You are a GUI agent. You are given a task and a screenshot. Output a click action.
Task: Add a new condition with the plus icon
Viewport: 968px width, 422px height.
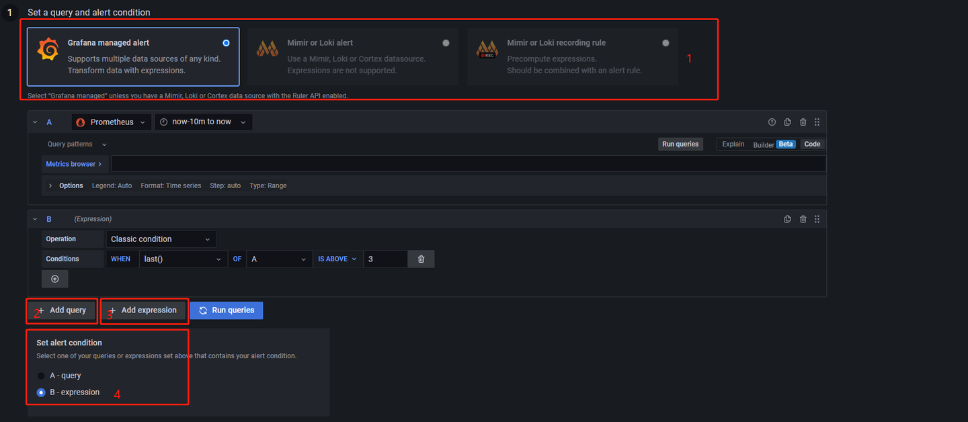54,278
